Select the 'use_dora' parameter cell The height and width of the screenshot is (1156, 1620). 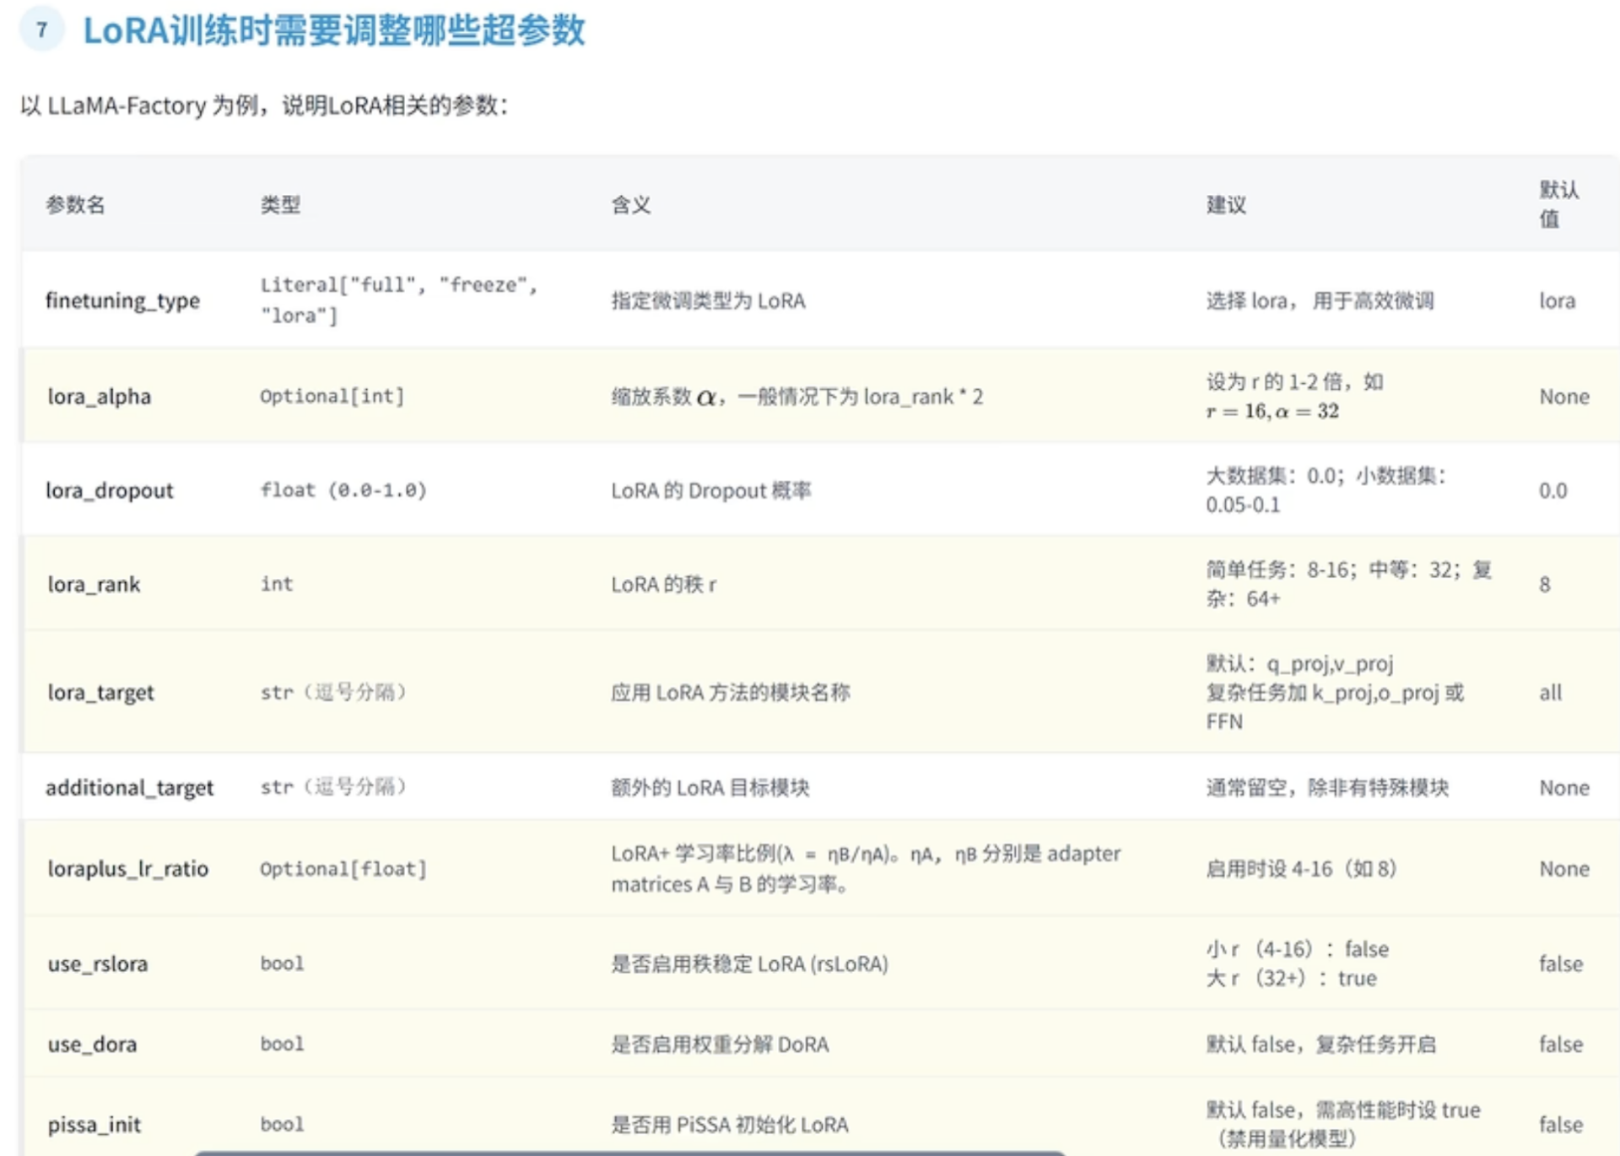[x=92, y=1044]
